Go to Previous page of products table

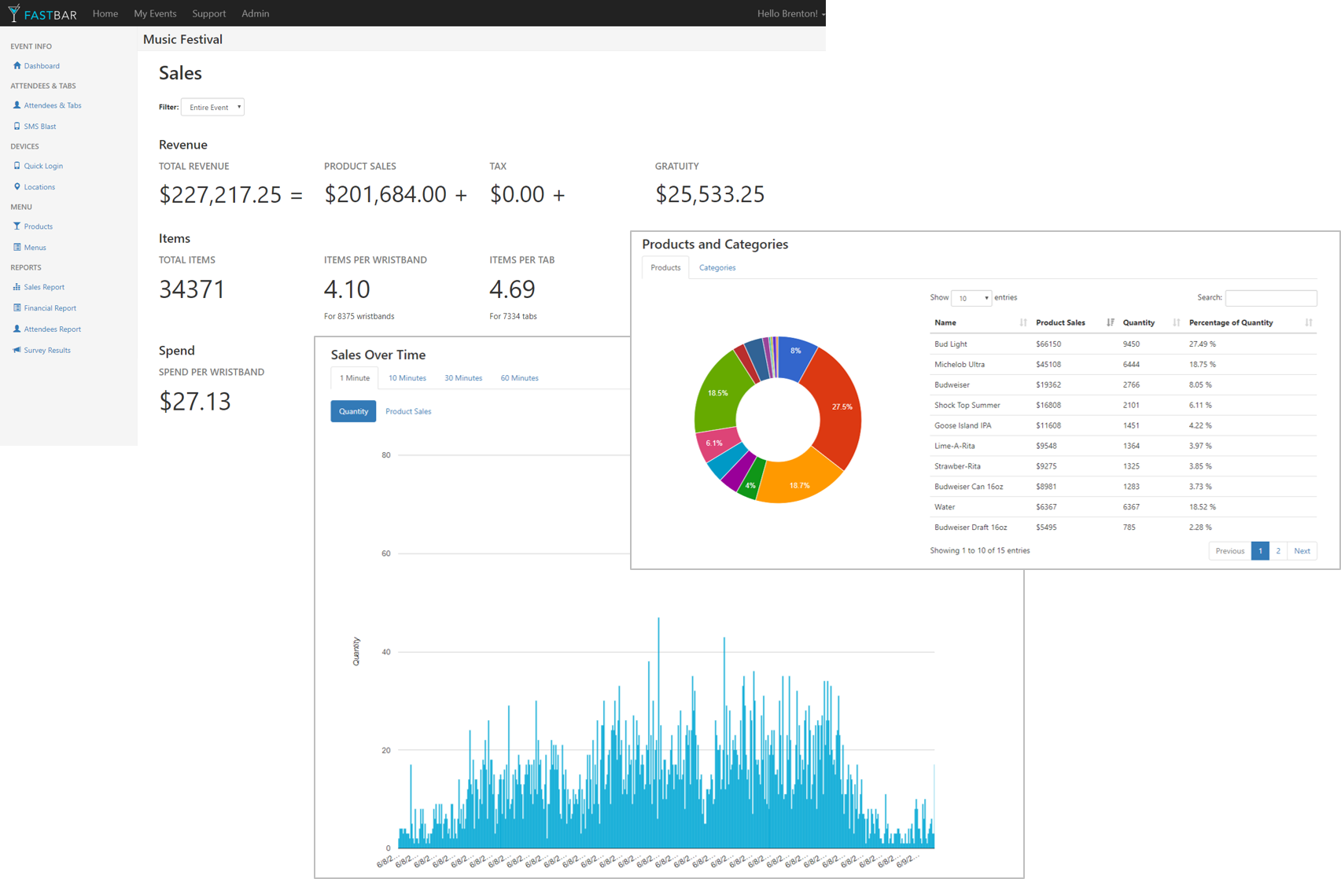(1229, 551)
